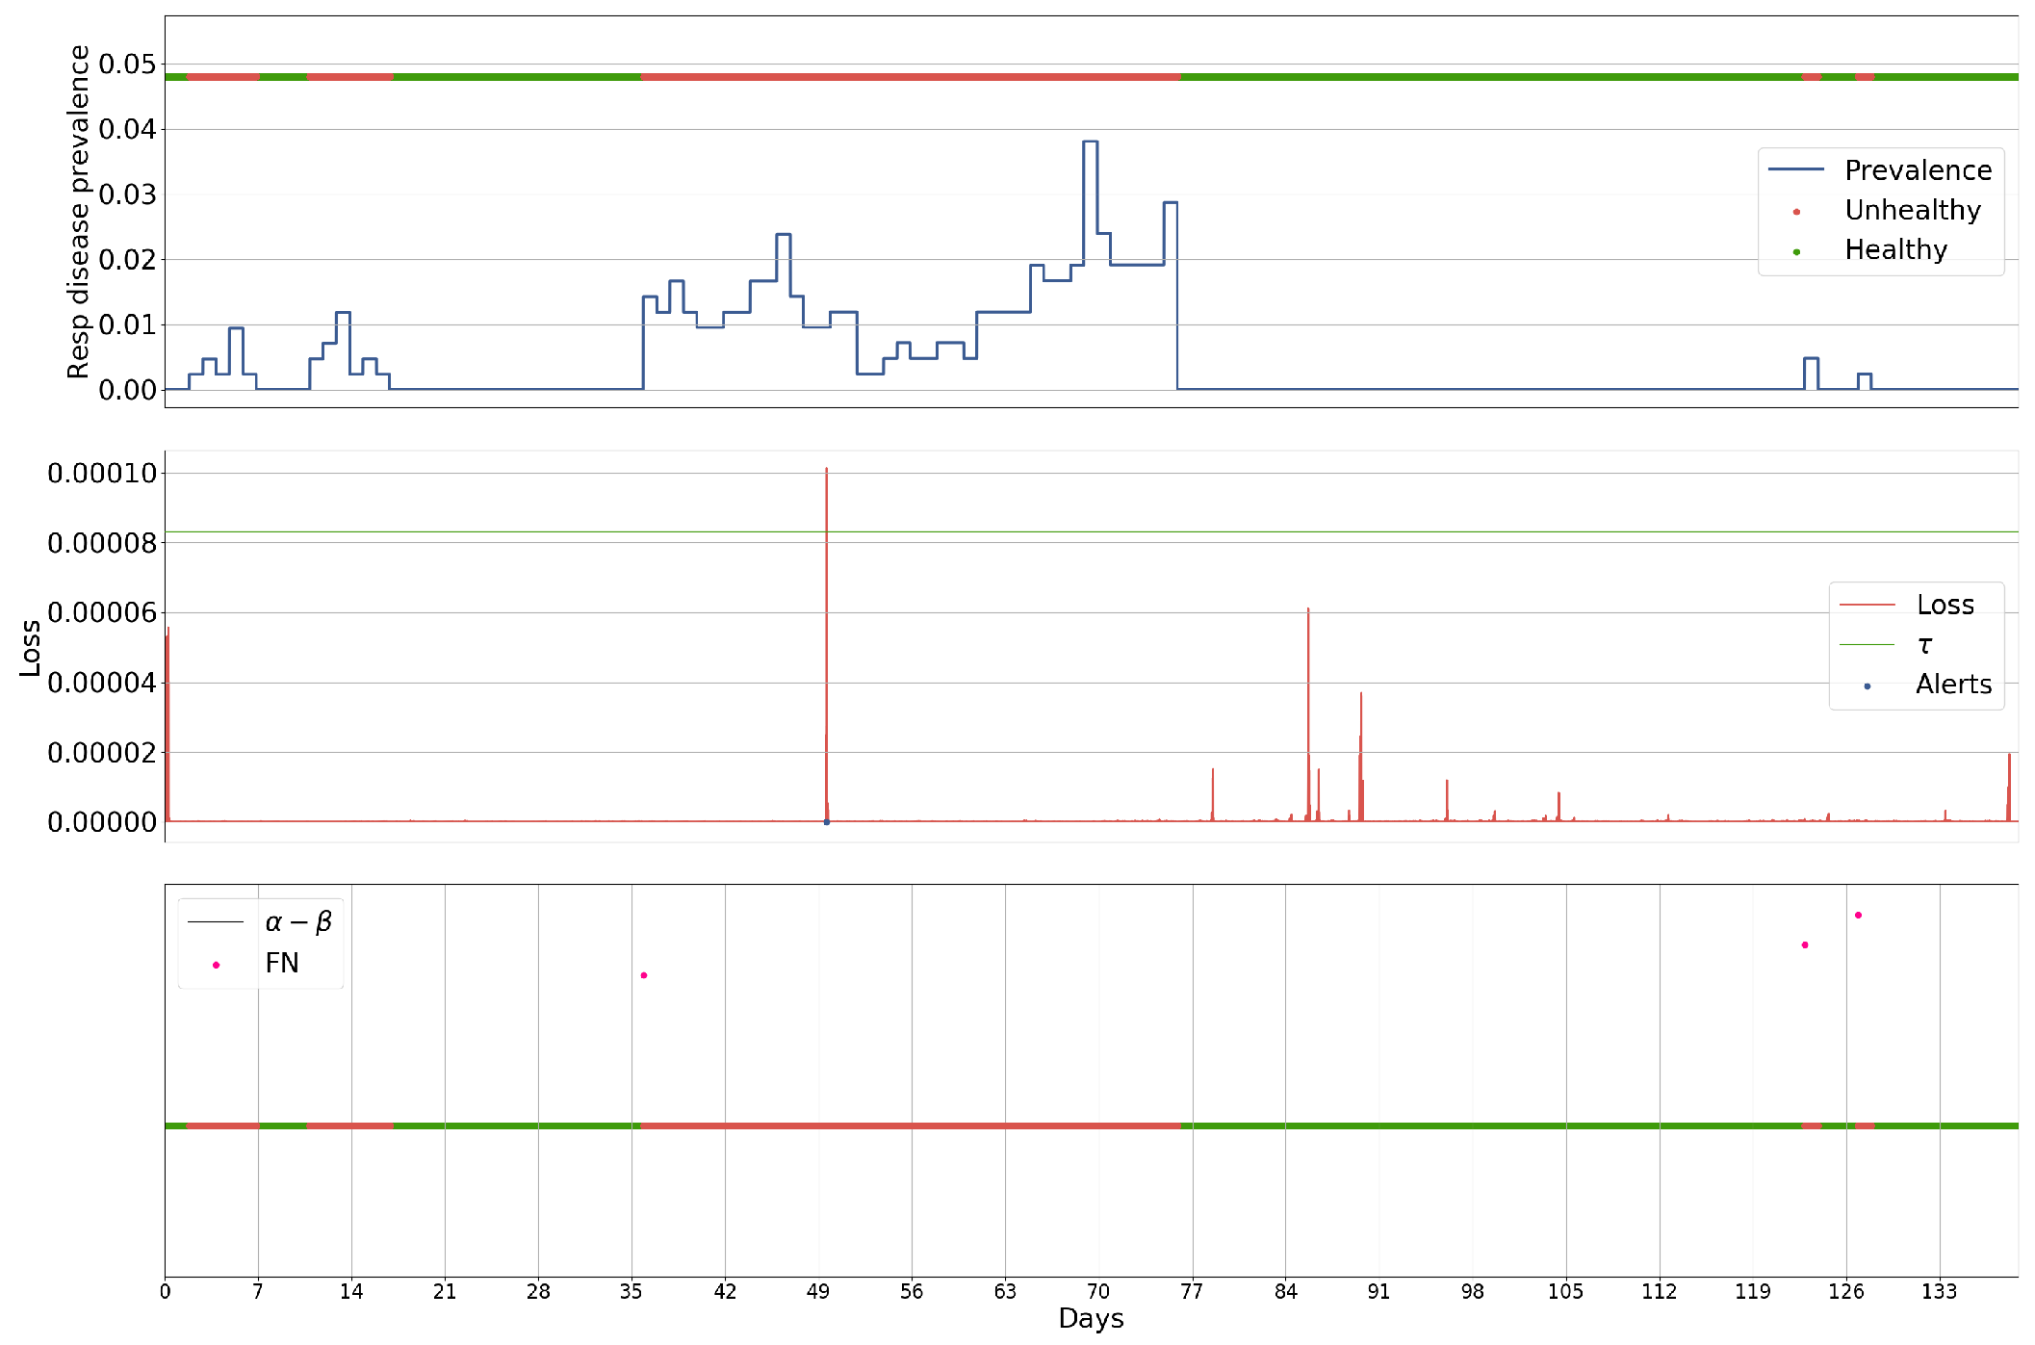Click the highest pink FN dot near day 127

(x=1858, y=915)
